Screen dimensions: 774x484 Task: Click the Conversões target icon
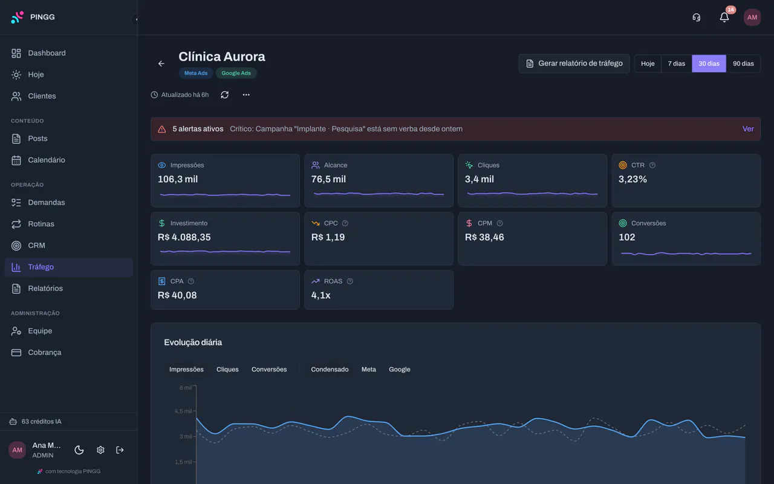(623, 223)
